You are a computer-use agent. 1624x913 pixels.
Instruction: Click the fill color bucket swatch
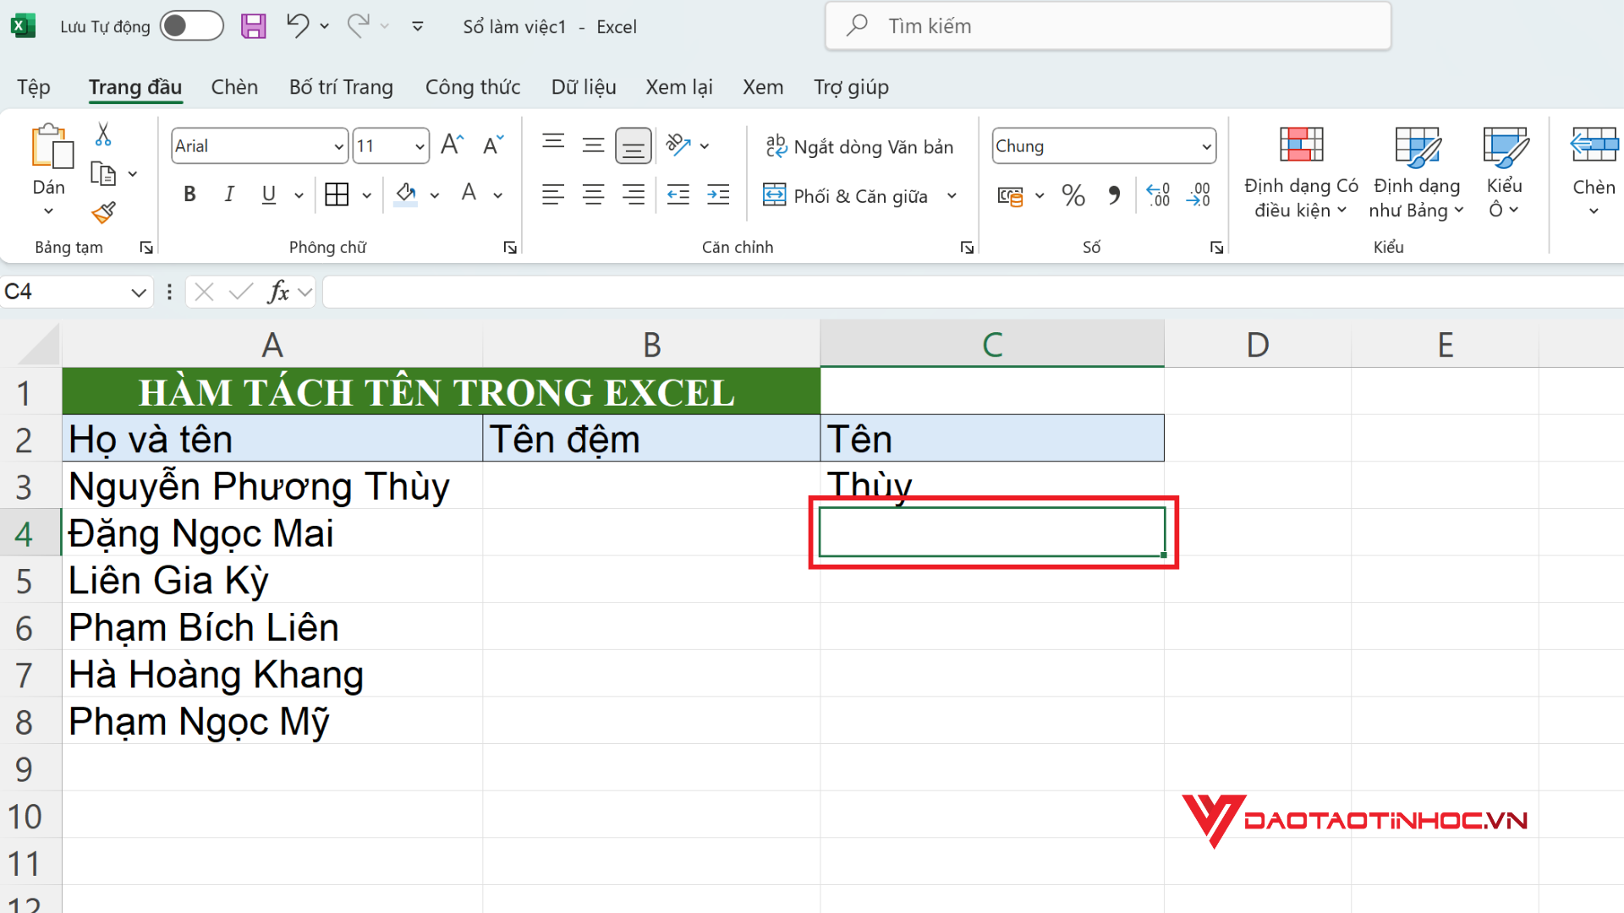[406, 195]
